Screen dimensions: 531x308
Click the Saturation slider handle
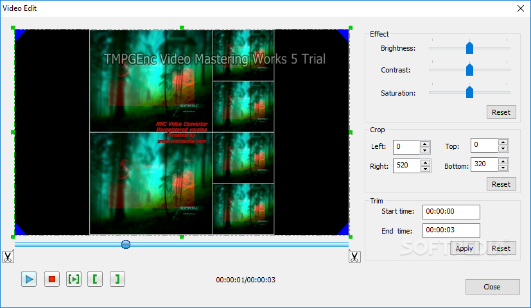pyautogui.click(x=469, y=92)
